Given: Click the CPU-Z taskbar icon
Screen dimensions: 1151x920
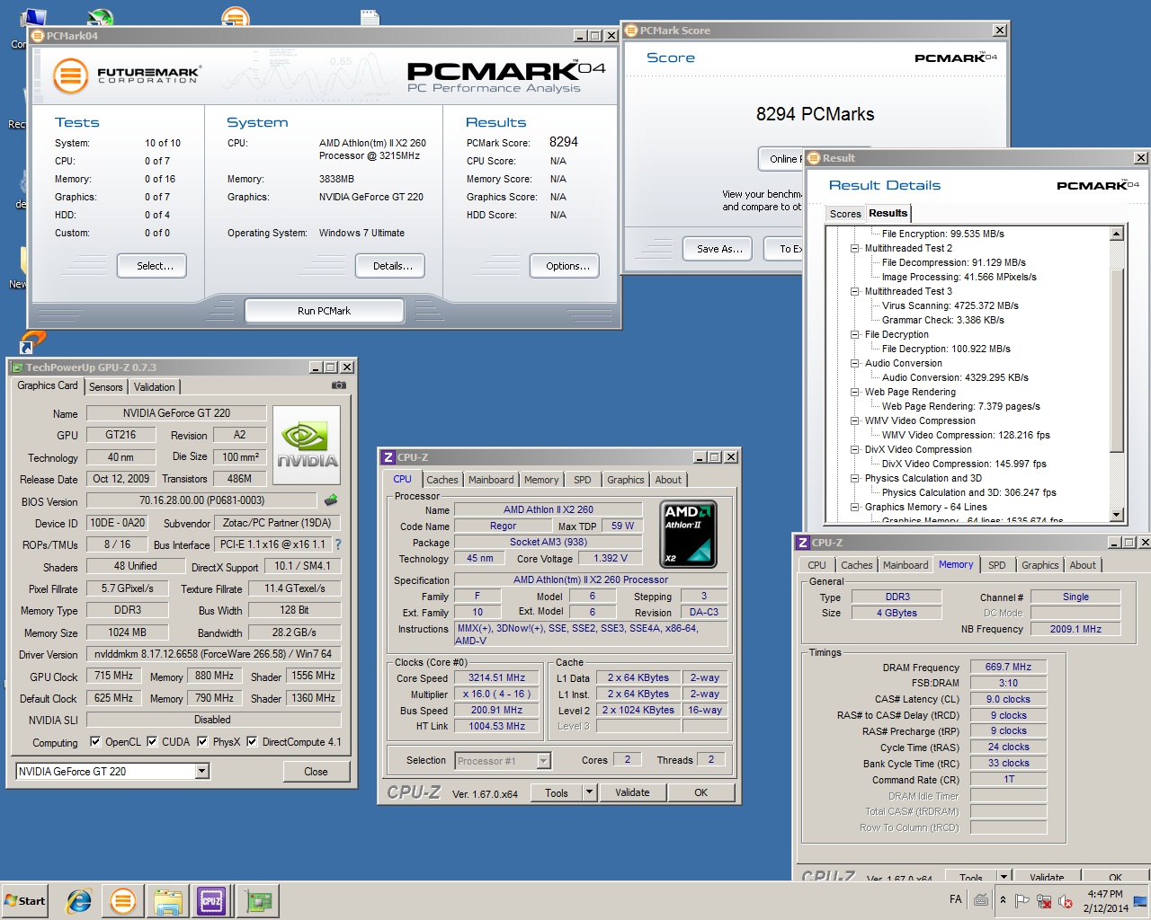Looking at the screenshot, I should 211,900.
